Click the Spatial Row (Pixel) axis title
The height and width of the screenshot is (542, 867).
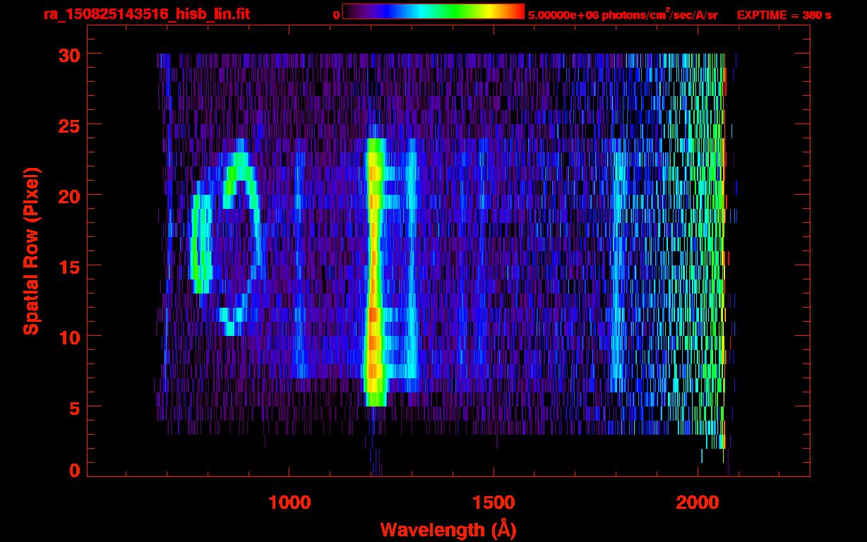coord(31,251)
